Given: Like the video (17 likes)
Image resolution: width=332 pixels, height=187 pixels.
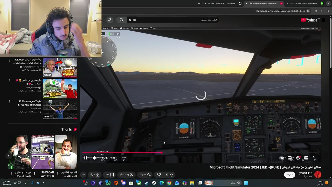Looking at the screenshot, I should 169,175.
